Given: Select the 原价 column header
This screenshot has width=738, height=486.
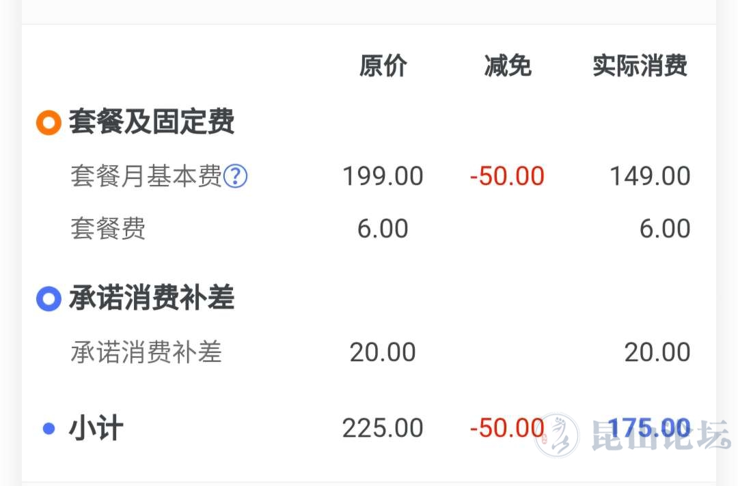Looking at the screenshot, I should (383, 66).
